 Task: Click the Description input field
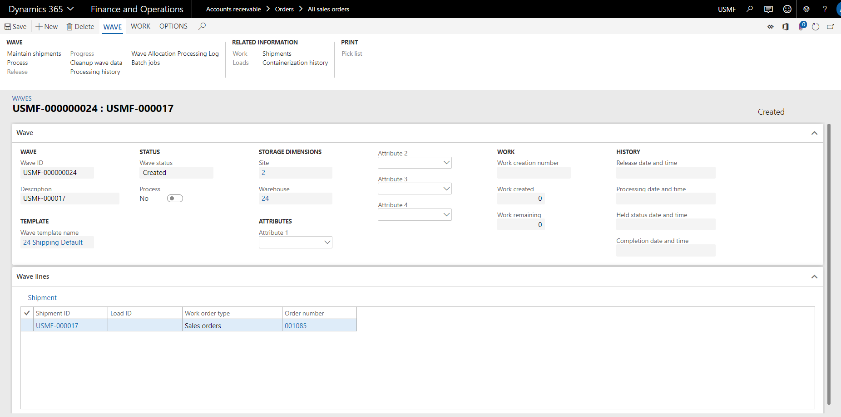click(x=69, y=199)
